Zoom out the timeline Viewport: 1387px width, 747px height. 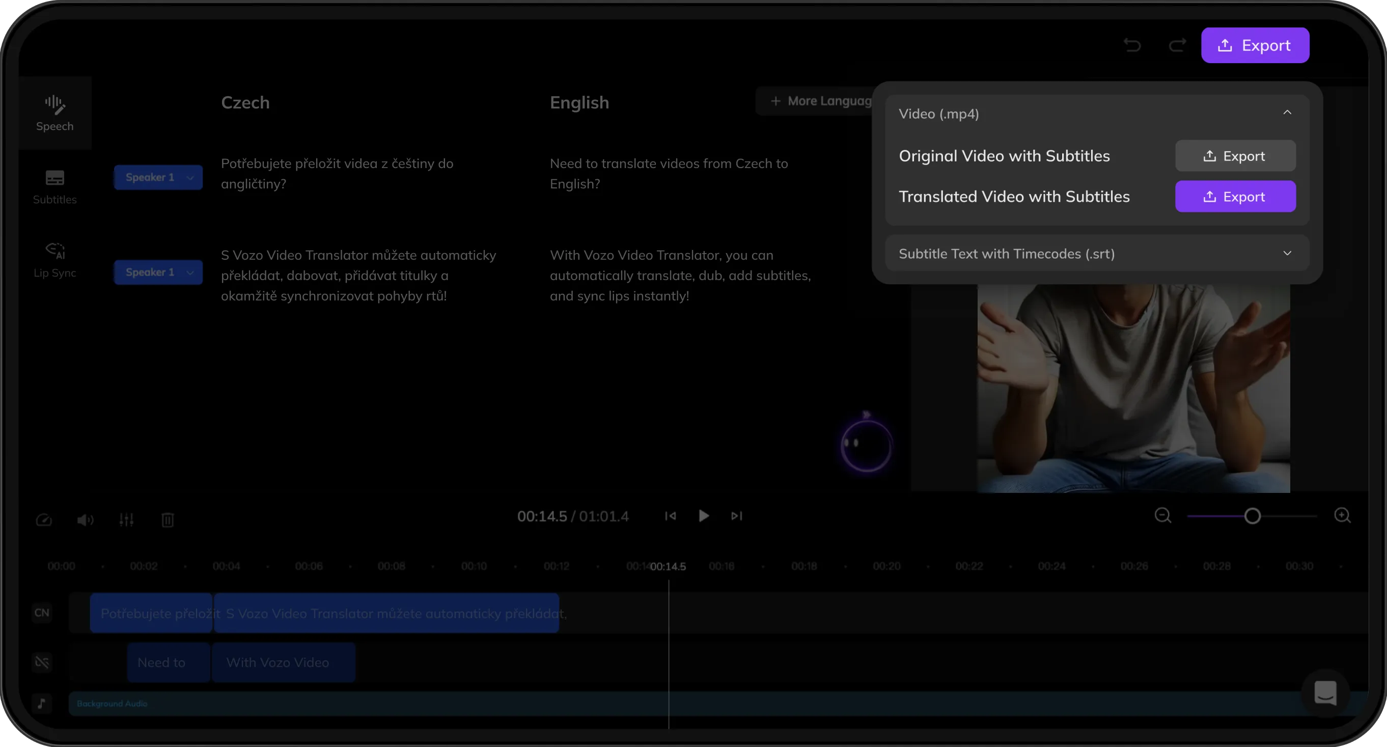pyautogui.click(x=1163, y=516)
